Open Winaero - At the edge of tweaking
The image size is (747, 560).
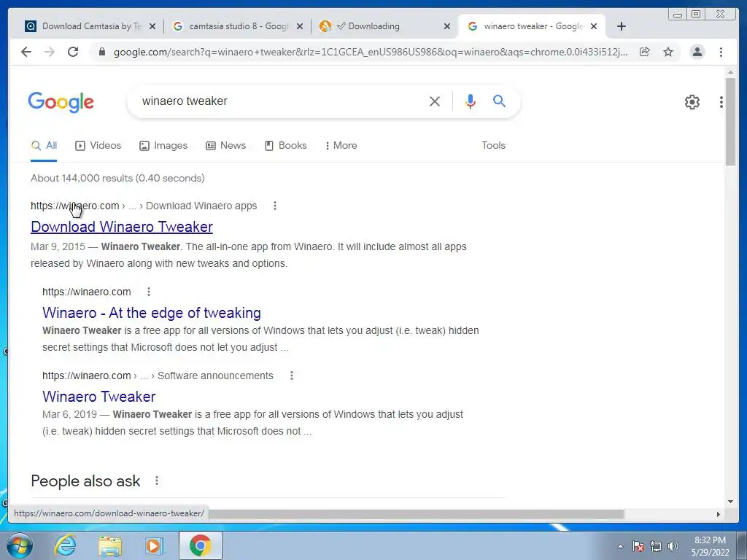pos(152,313)
